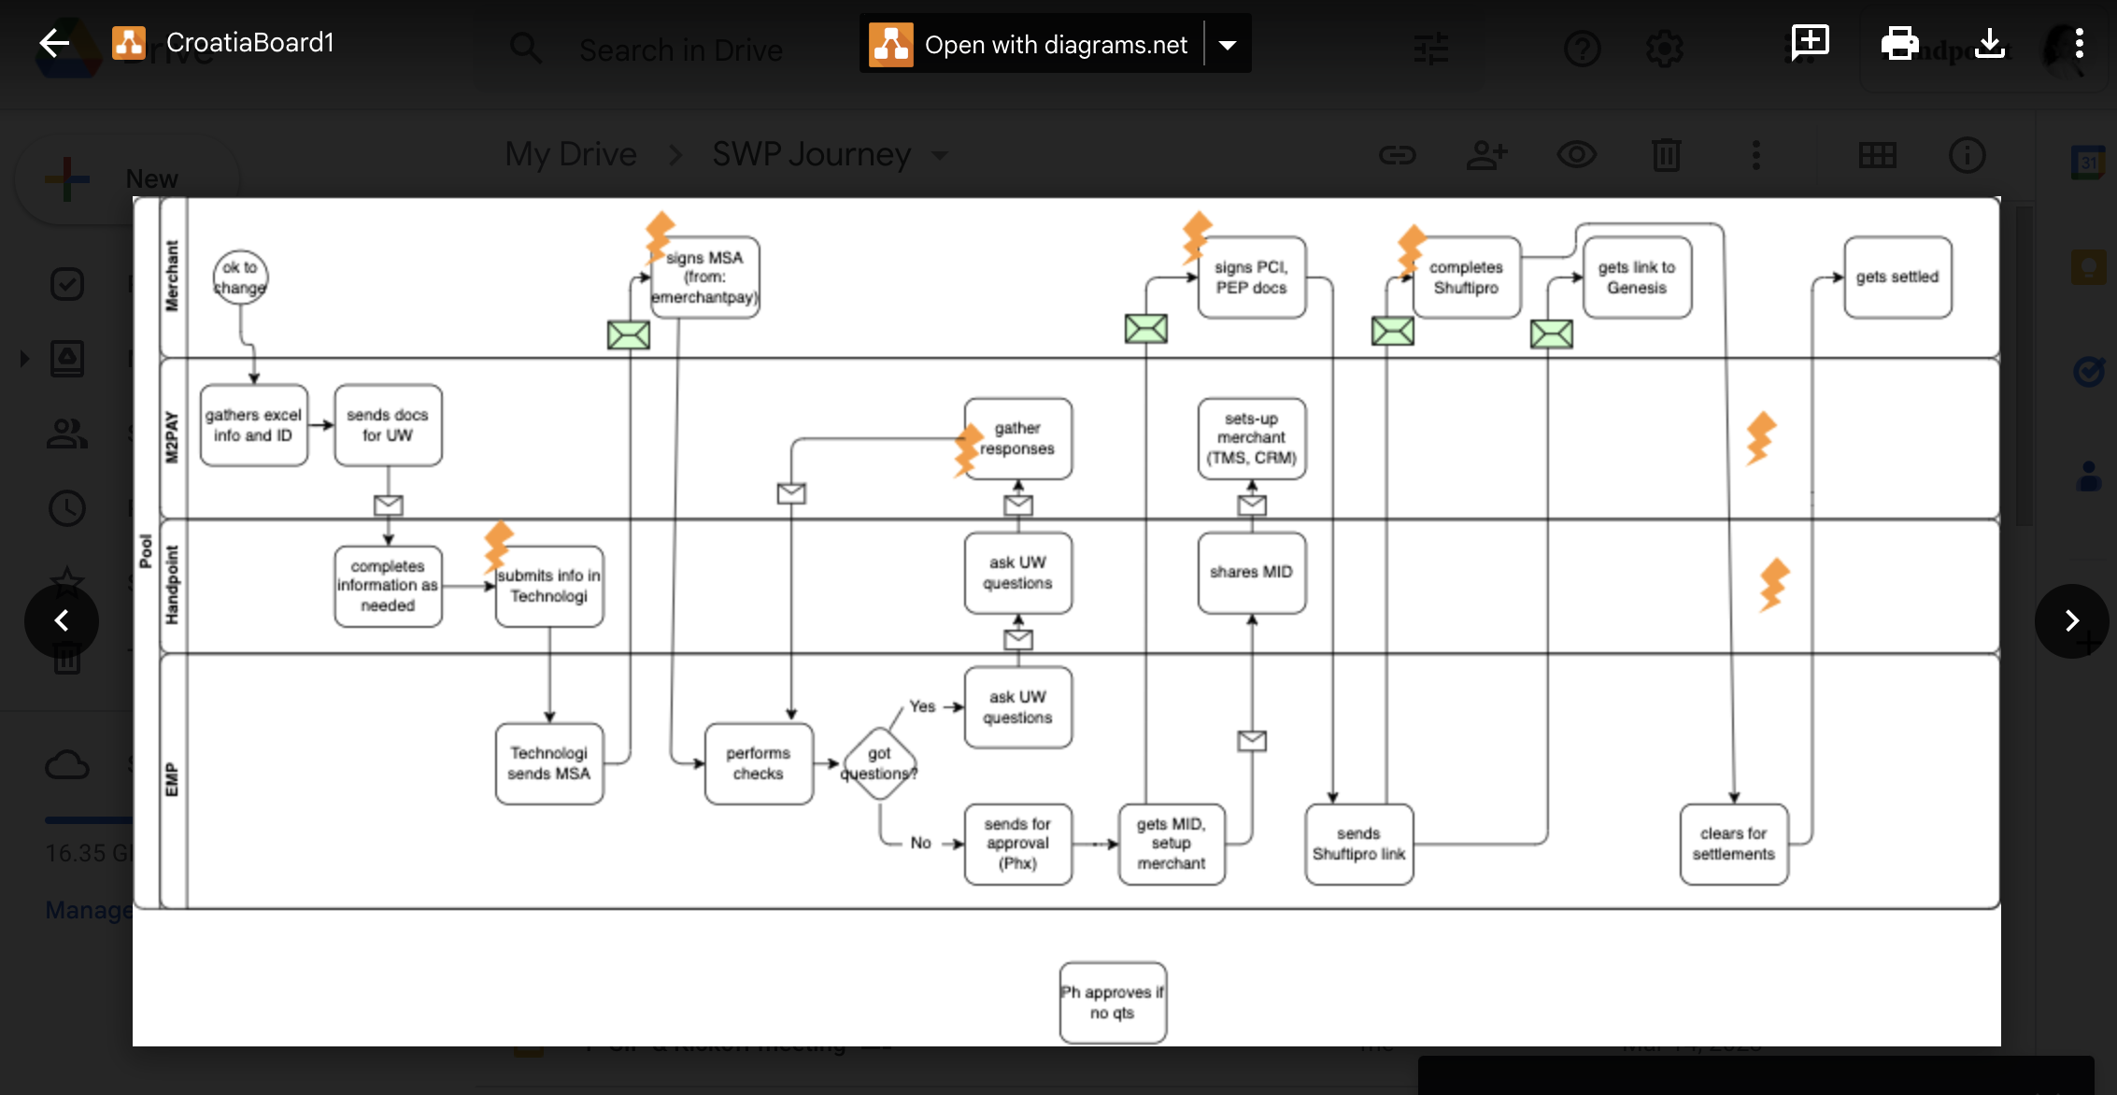Click the add comment icon

tap(1810, 43)
